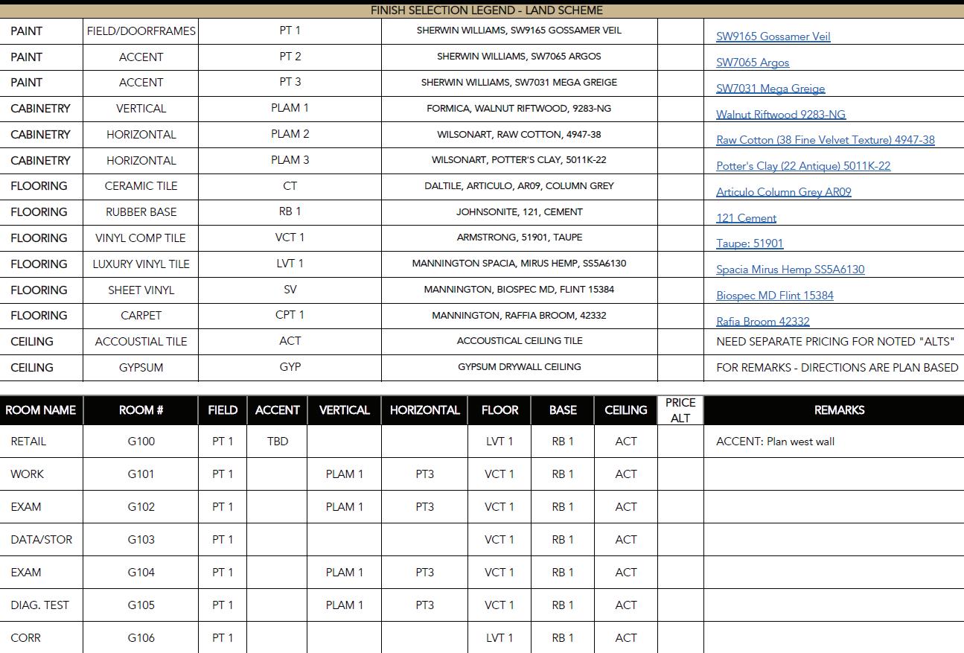
Task: Click the Wilsonart Raw Cotton description cell
Action: pos(519,135)
